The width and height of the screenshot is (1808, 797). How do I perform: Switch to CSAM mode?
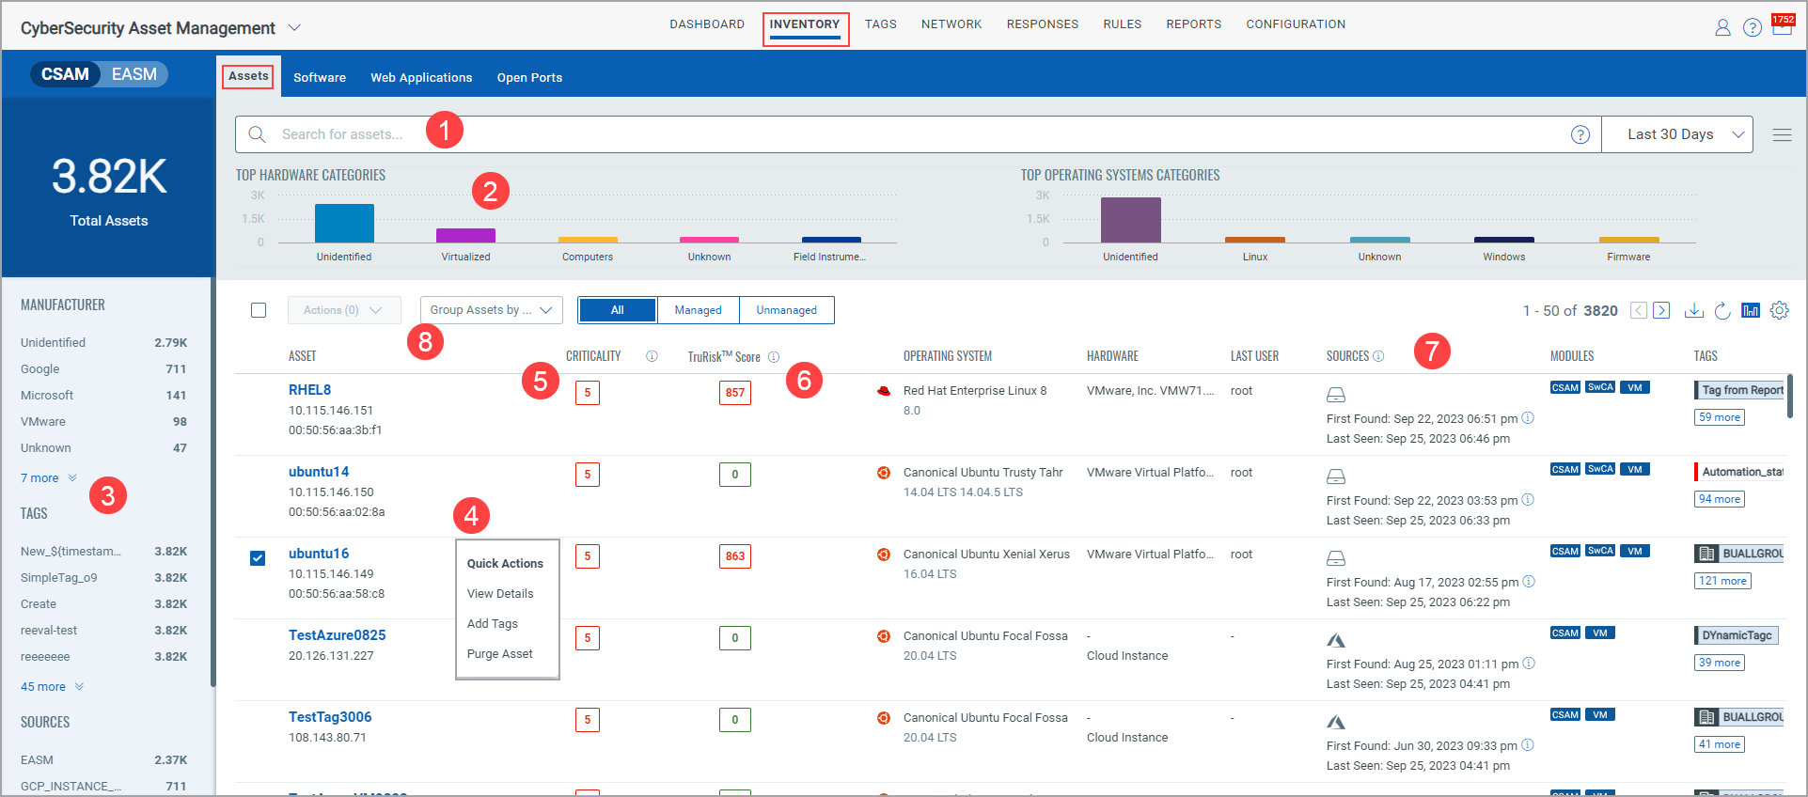coord(65,74)
